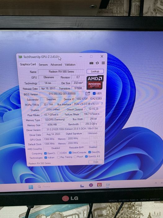Switch to the Advanced tab
Image resolution: width=163 pixels, height=218 pixels.
(x=56, y=65)
